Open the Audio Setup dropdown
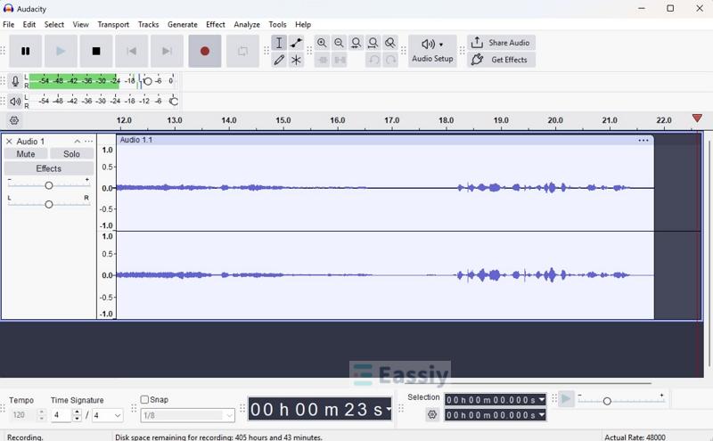 (432, 51)
